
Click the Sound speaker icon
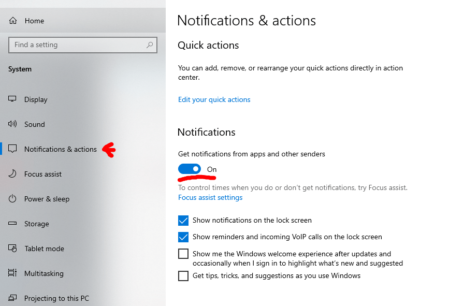13,124
